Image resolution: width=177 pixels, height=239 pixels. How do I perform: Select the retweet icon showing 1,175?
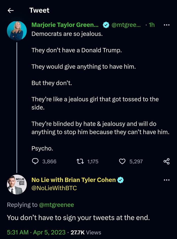80,161
